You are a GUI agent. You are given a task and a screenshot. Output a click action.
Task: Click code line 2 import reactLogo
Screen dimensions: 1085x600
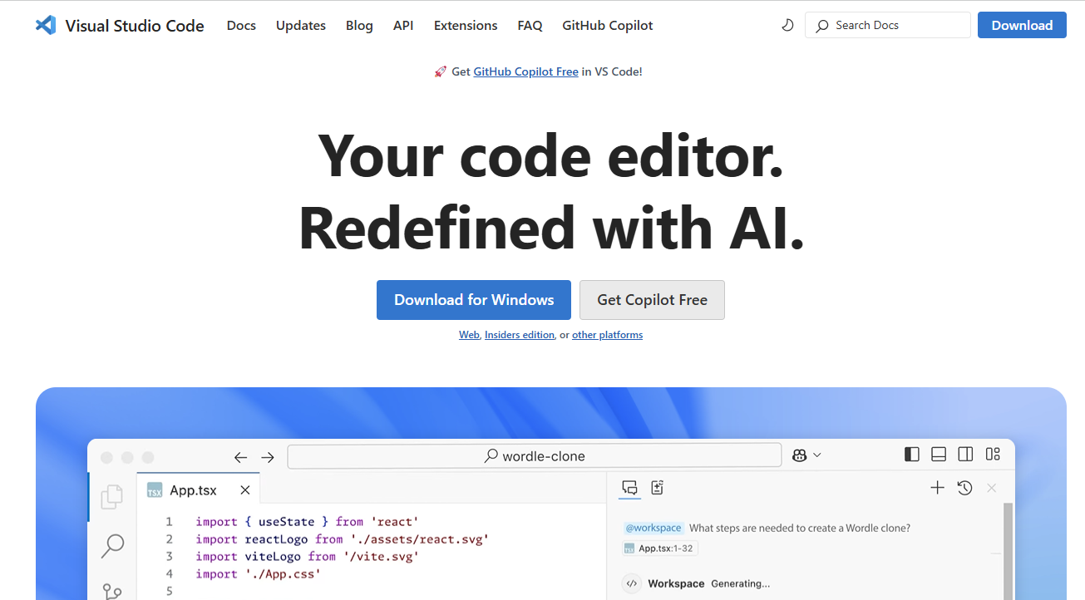[x=342, y=539]
